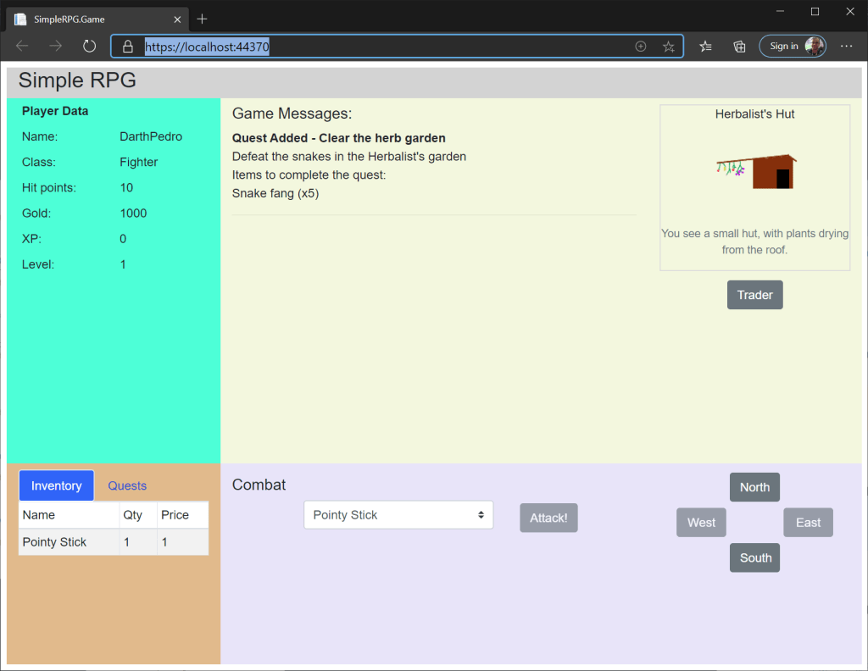Select the Inventory tab
Screen dimensions: 868x671
(x=57, y=485)
